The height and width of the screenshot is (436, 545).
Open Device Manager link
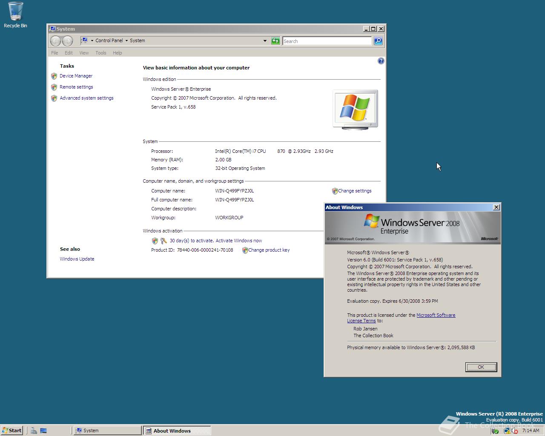pyautogui.click(x=76, y=76)
